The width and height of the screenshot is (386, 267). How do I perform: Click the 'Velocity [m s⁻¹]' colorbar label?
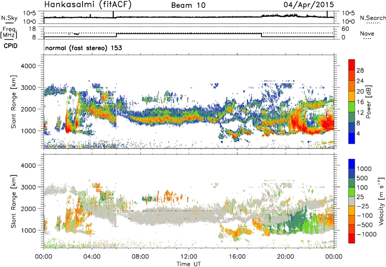click(x=381, y=201)
